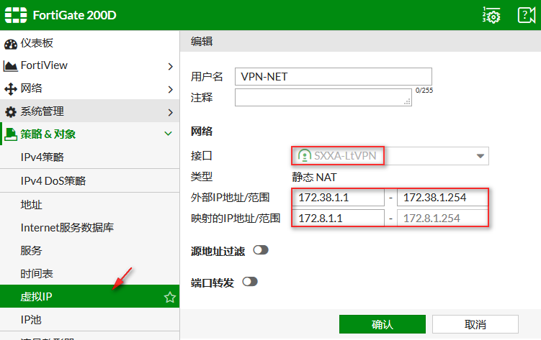The image size is (541, 340).
Task: Select the 策略 & 对象 menu
Action: pyautogui.click(x=90, y=134)
